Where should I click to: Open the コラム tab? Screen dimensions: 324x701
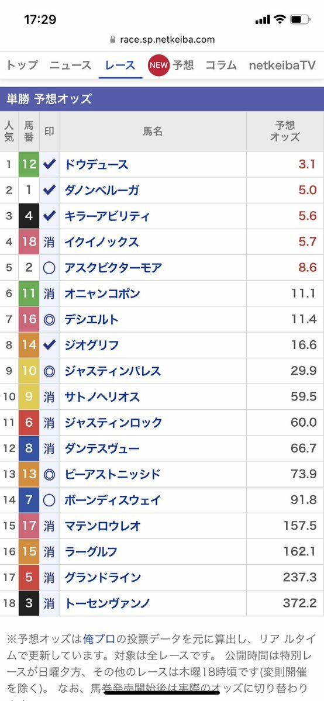(x=221, y=65)
